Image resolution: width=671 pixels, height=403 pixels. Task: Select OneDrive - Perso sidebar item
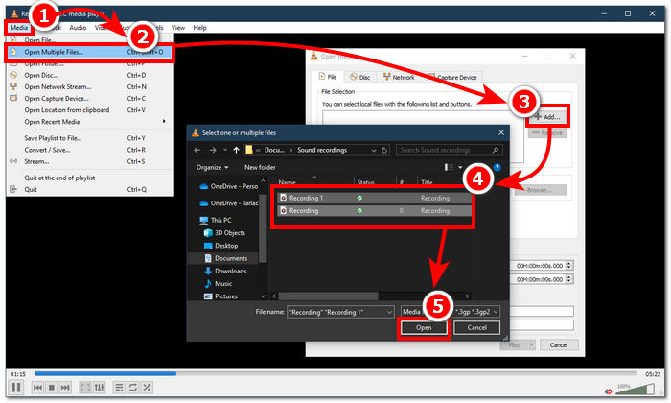(x=229, y=186)
